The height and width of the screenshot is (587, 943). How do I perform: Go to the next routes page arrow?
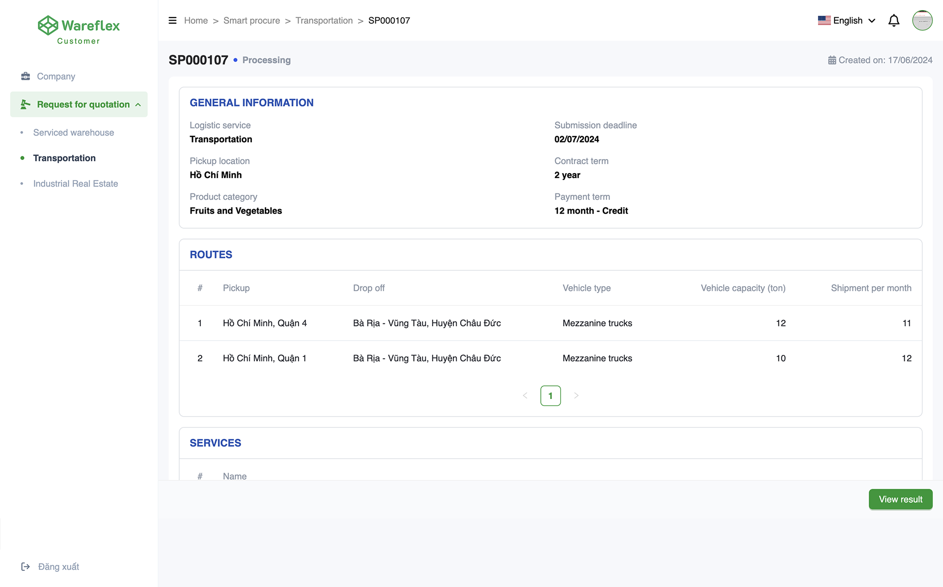576,396
